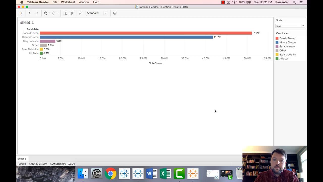323x182 pixels.
Task: Click the fix axes pin icon
Action: coord(80,13)
